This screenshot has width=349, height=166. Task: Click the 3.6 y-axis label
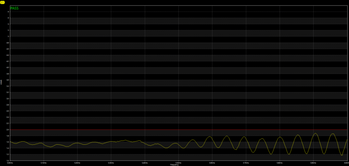[8, 80]
